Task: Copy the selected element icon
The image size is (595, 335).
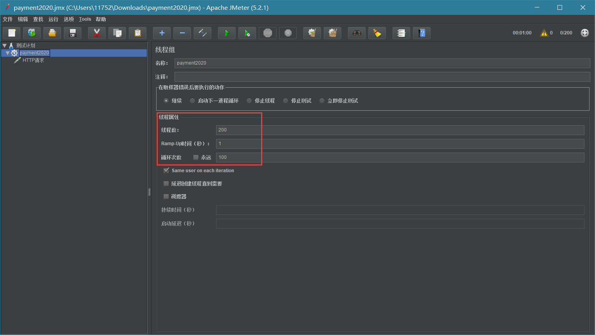Action: (117, 33)
